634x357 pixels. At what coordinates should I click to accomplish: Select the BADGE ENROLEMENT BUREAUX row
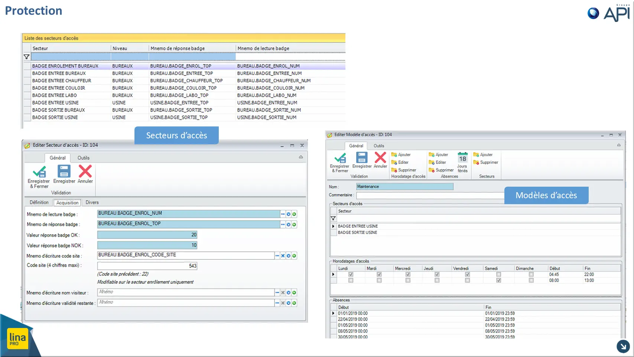[184, 66]
